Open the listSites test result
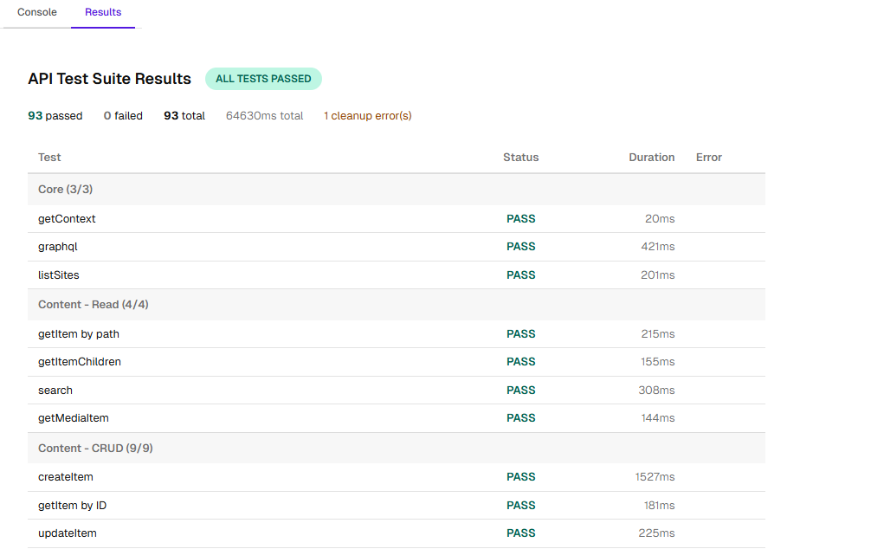The image size is (871, 549). [58, 274]
